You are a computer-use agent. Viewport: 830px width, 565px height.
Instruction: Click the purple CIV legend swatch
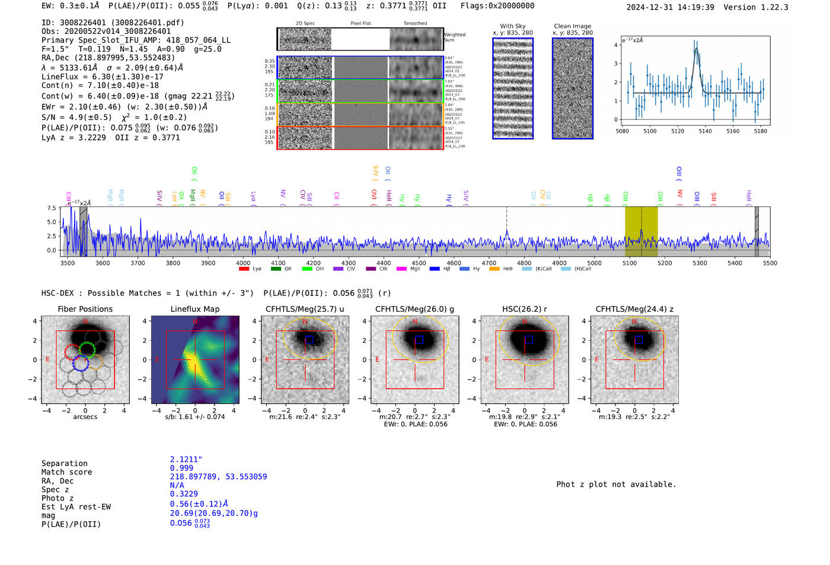(339, 269)
